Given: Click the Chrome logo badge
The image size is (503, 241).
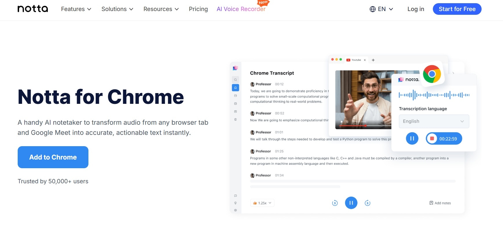Looking at the screenshot, I should 432,74.
